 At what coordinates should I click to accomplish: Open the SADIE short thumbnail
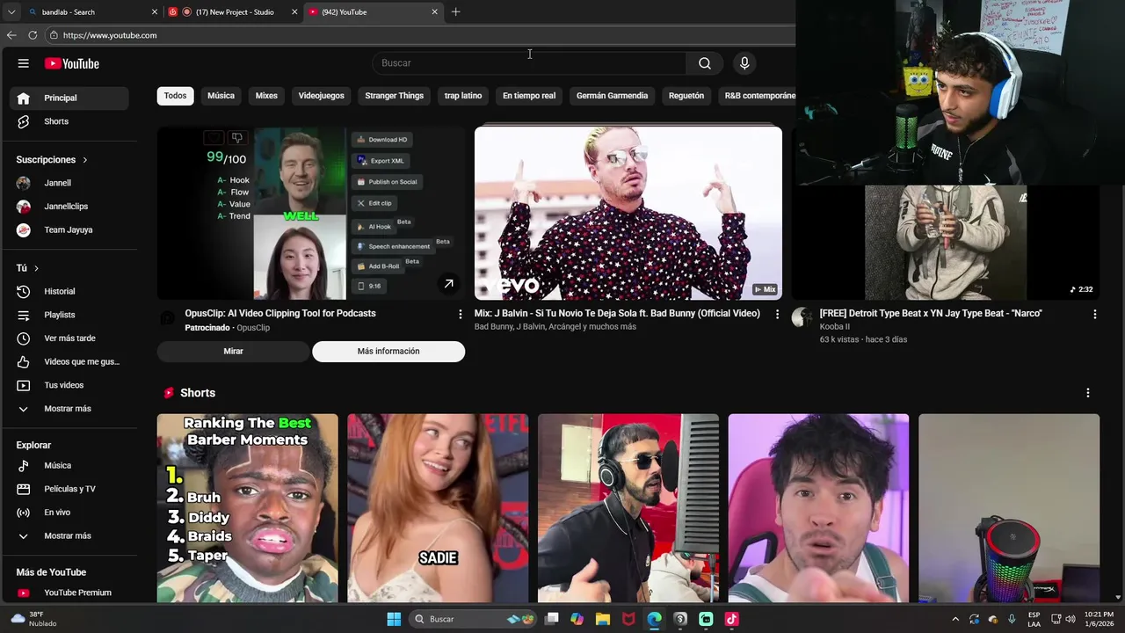(438, 508)
